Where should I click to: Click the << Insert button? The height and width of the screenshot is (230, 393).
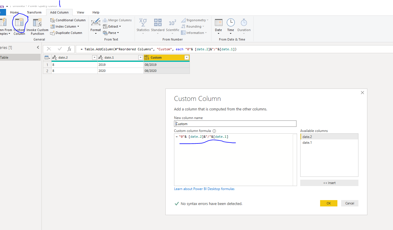(329, 183)
